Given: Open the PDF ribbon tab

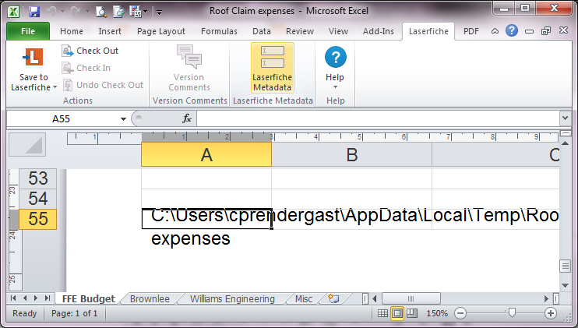Looking at the screenshot, I should [471, 31].
